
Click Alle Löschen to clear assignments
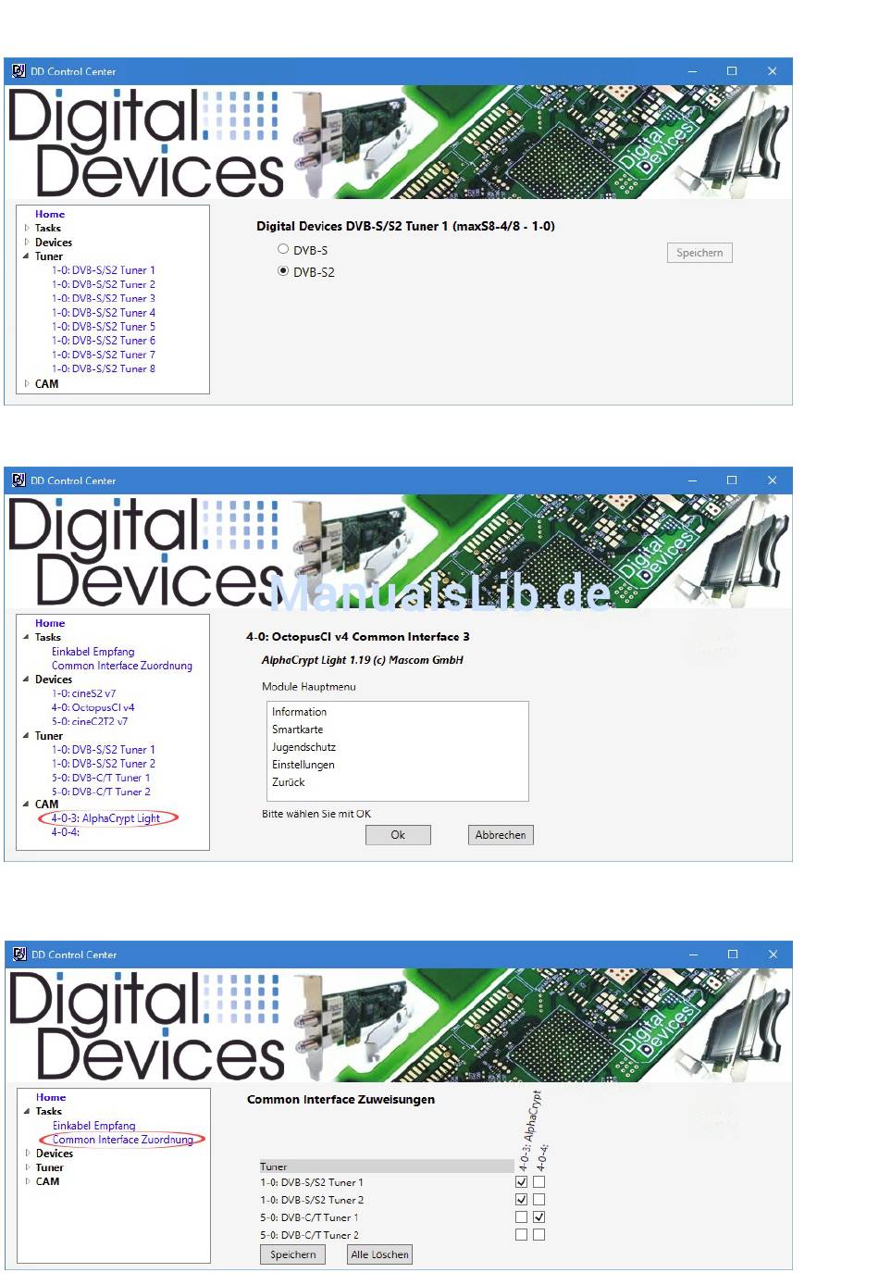(x=379, y=1254)
